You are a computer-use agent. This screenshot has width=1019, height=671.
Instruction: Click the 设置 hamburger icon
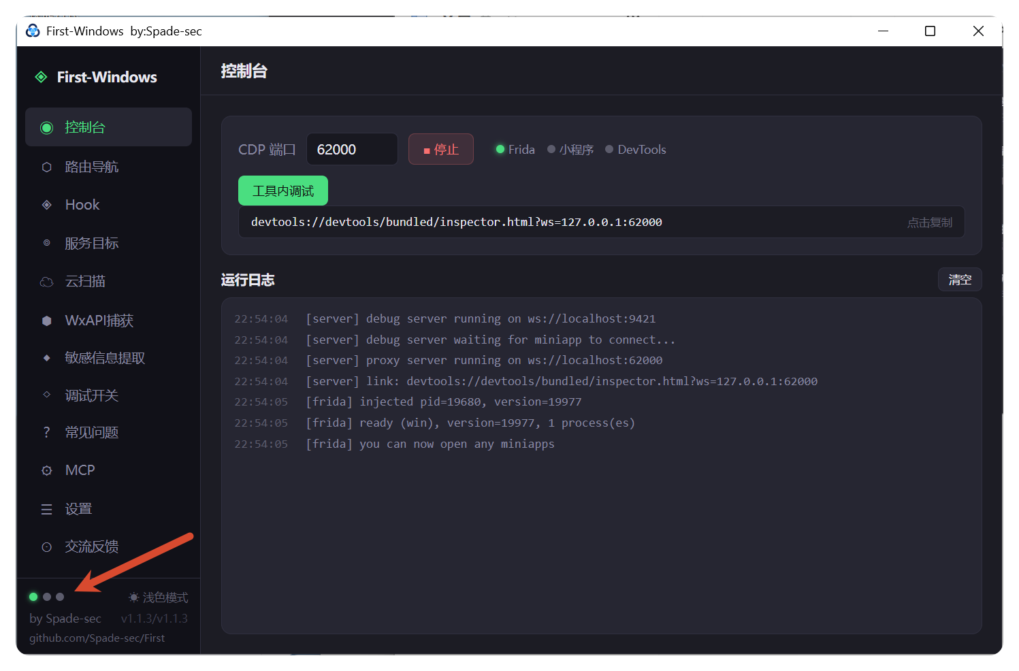pyautogui.click(x=46, y=509)
